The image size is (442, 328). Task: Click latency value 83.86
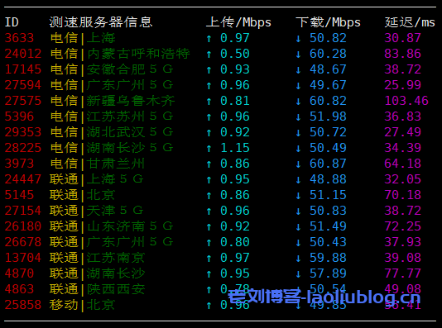point(403,54)
